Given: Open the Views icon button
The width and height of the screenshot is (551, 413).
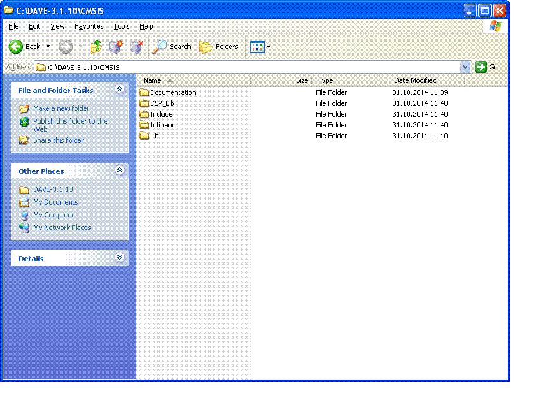Looking at the screenshot, I should coord(257,47).
